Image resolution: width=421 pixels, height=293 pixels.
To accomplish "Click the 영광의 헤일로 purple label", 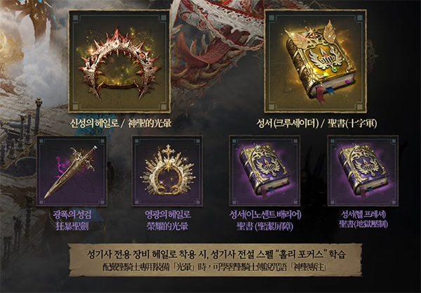I will [x=168, y=214].
